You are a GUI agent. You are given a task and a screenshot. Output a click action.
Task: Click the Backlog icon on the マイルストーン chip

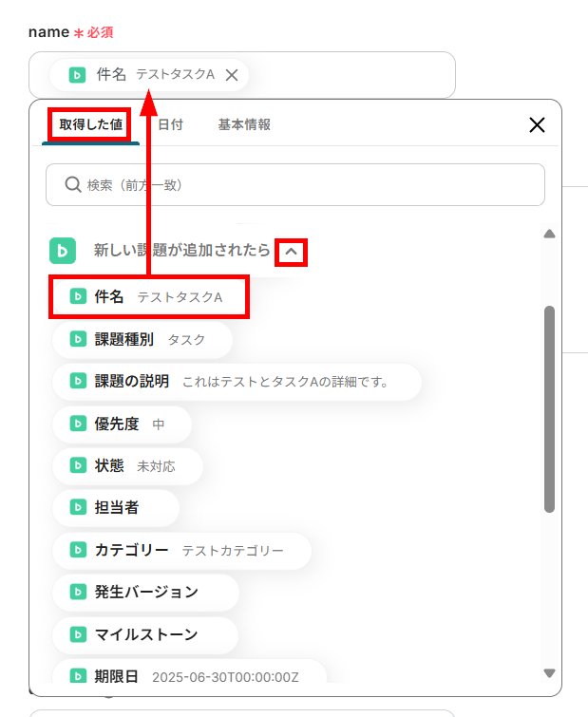click(x=79, y=634)
